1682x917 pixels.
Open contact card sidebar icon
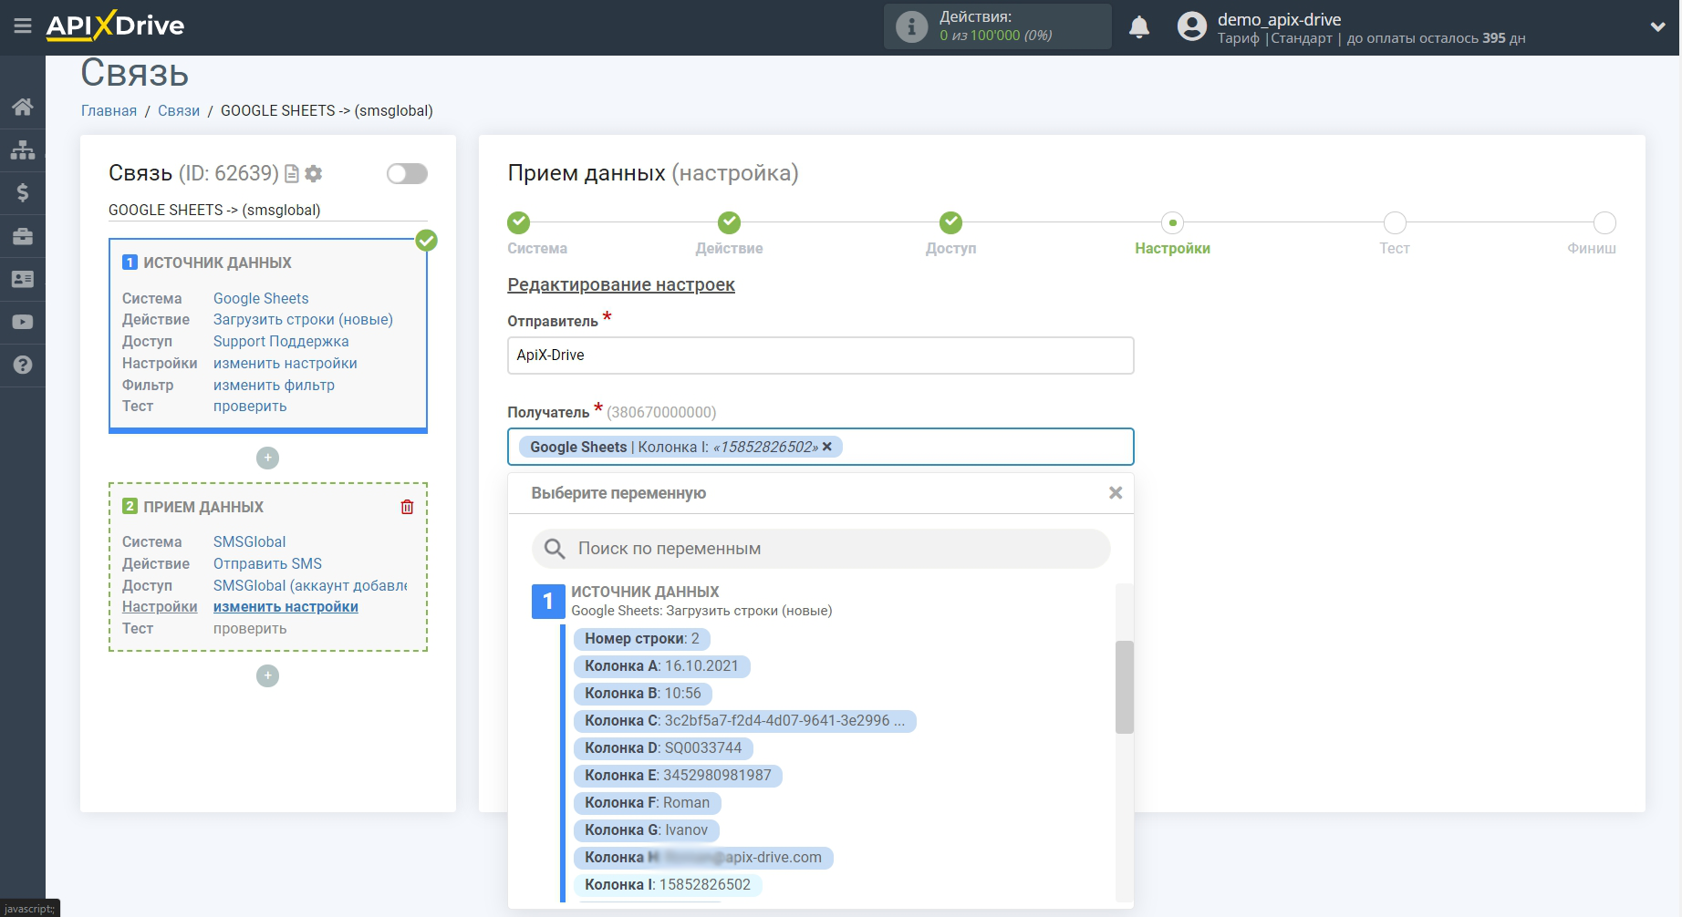(23, 279)
